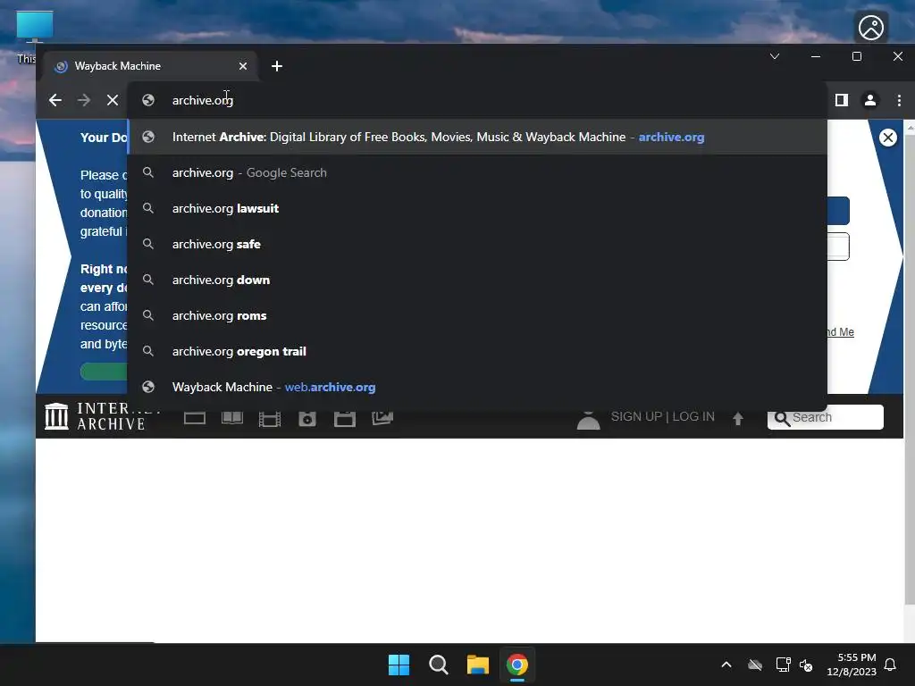Open Chrome three-dot menu
915x686 pixels.
pyautogui.click(x=899, y=100)
